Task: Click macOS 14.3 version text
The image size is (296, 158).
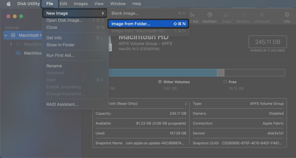Action: point(139,49)
